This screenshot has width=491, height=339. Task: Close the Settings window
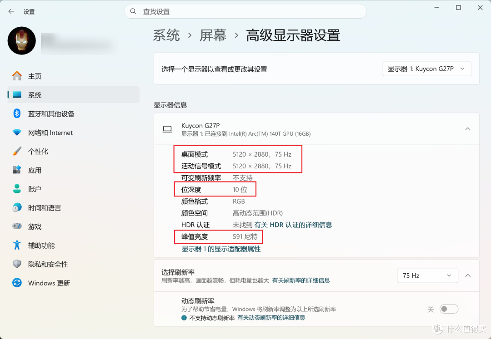coord(480,8)
